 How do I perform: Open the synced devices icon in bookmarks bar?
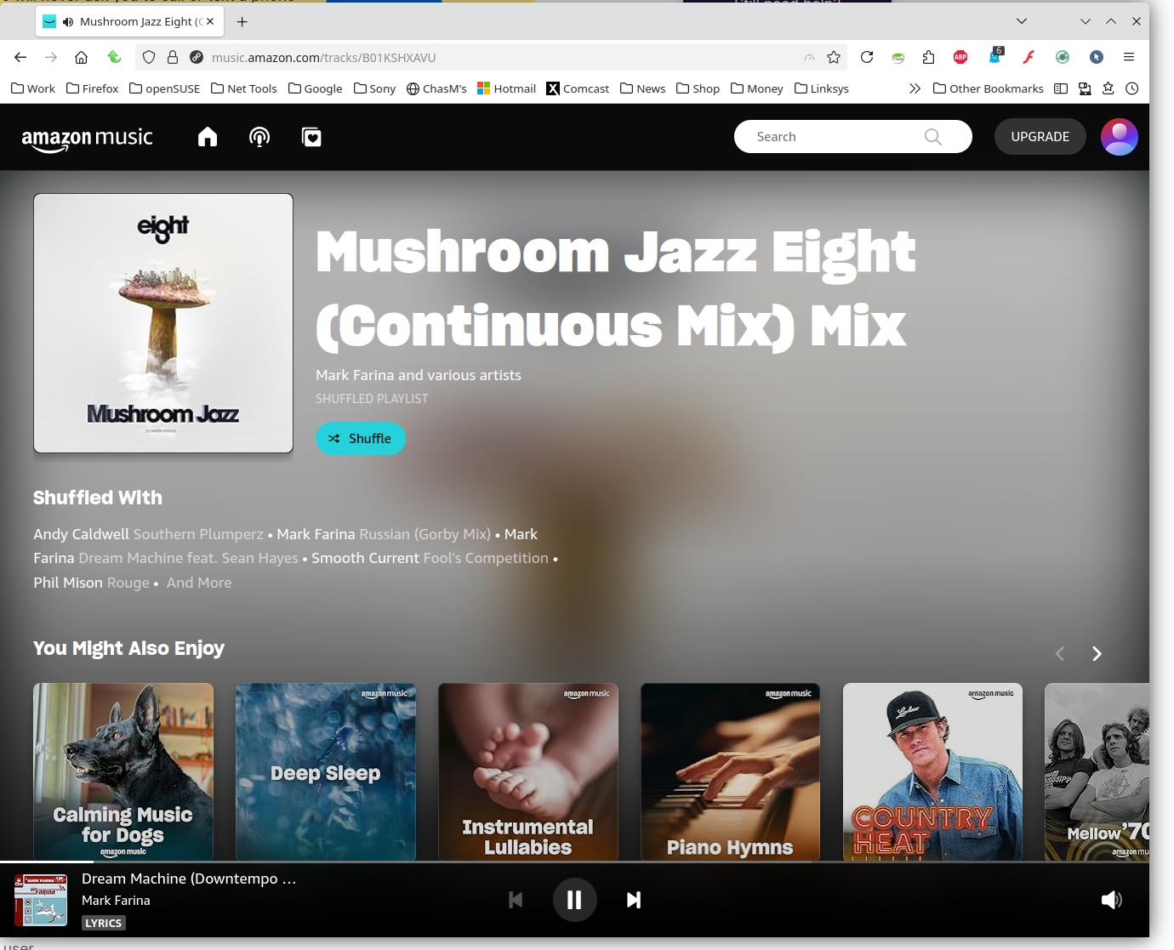[1085, 88]
